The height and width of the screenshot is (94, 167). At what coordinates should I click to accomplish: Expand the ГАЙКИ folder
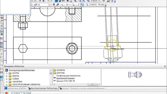point(7,79)
